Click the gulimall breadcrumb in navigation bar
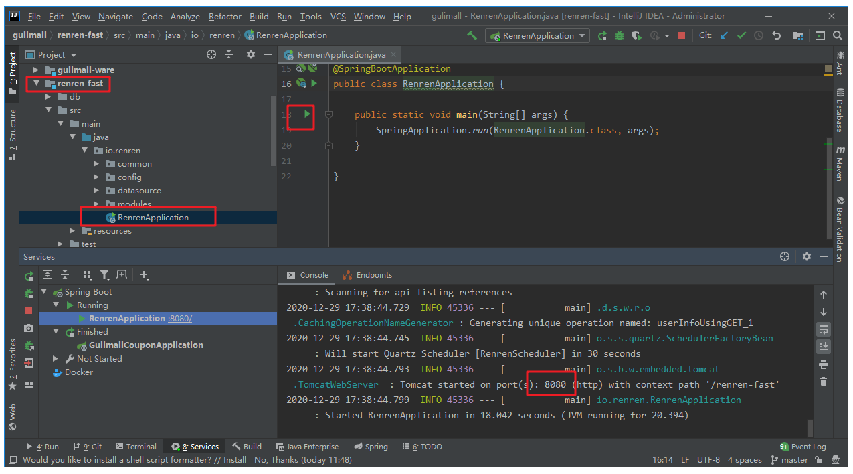Viewport: 853px width, 474px height. [x=29, y=35]
